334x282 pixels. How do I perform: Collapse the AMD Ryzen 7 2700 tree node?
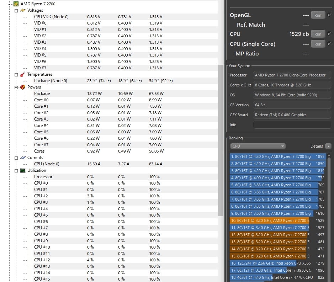click(x=9, y=4)
